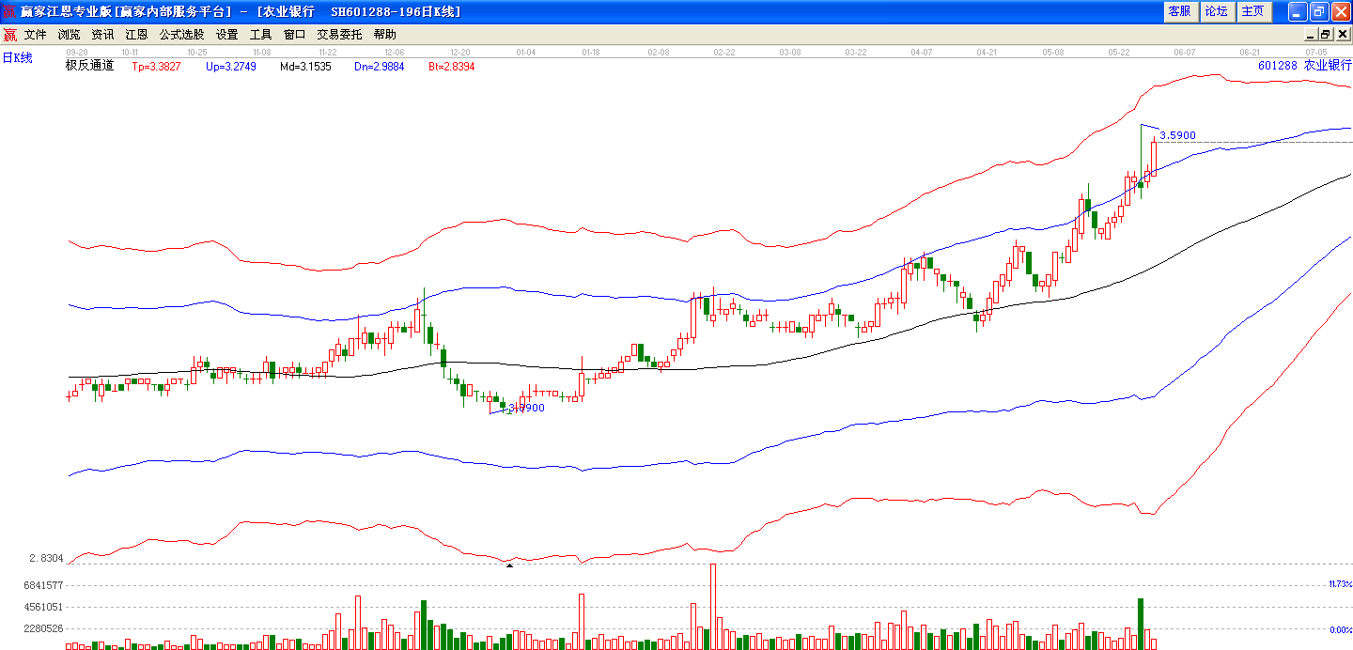This screenshot has width=1353, height=650.
Task: Click the 3.5900 high price label
Action: (1177, 135)
